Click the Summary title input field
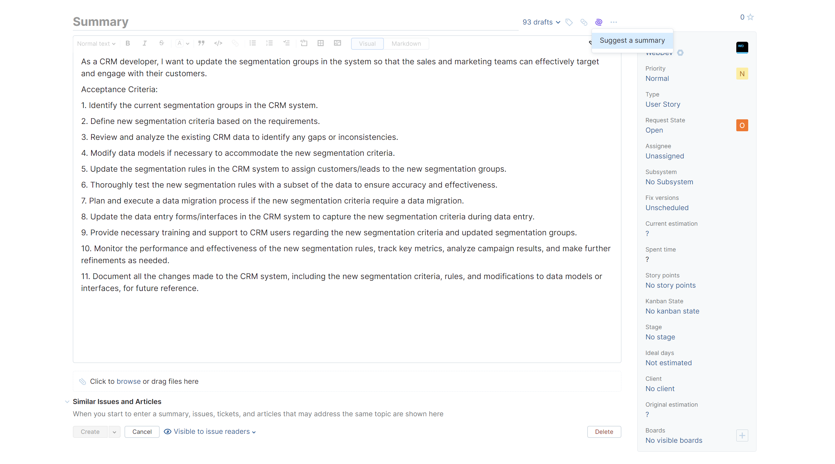This screenshot has height=464, width=835. tap(295, 22)
